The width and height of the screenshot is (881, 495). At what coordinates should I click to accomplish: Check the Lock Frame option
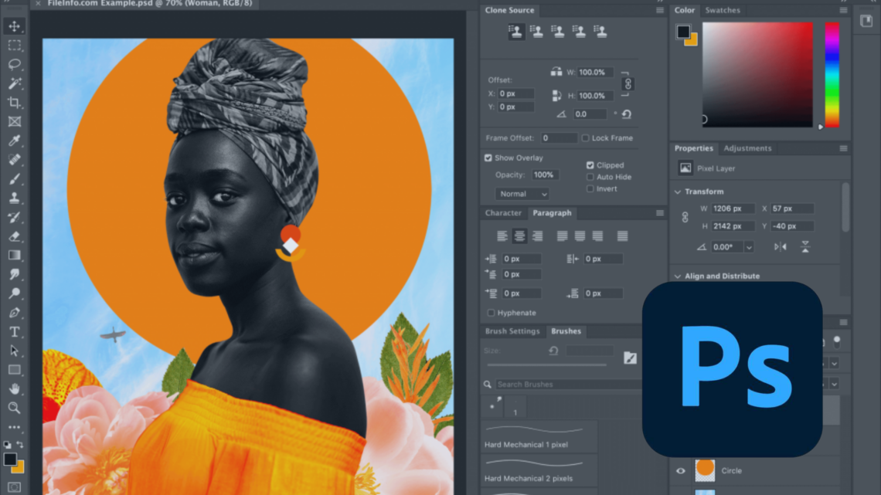pyautogui.click(x=586, y=137)
